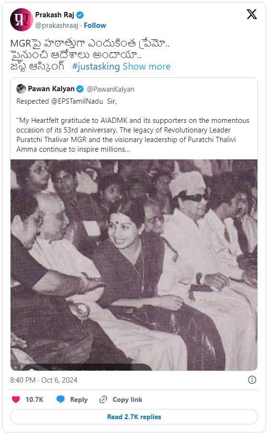Viewport: 267px width, 434px height.
Task: Open the Prakash Raj display name
Action: click(x=55, y=15)
